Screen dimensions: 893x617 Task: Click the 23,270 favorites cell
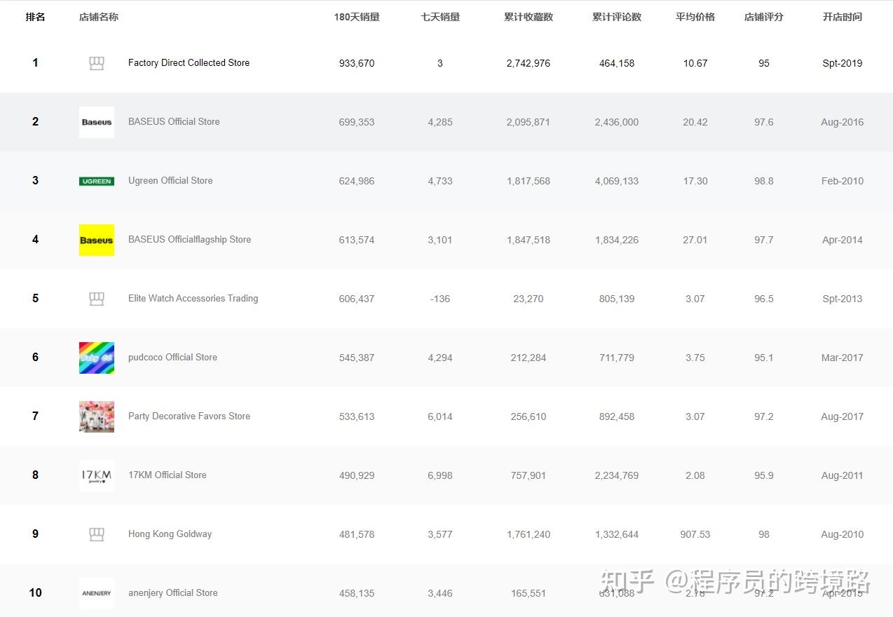529,299
